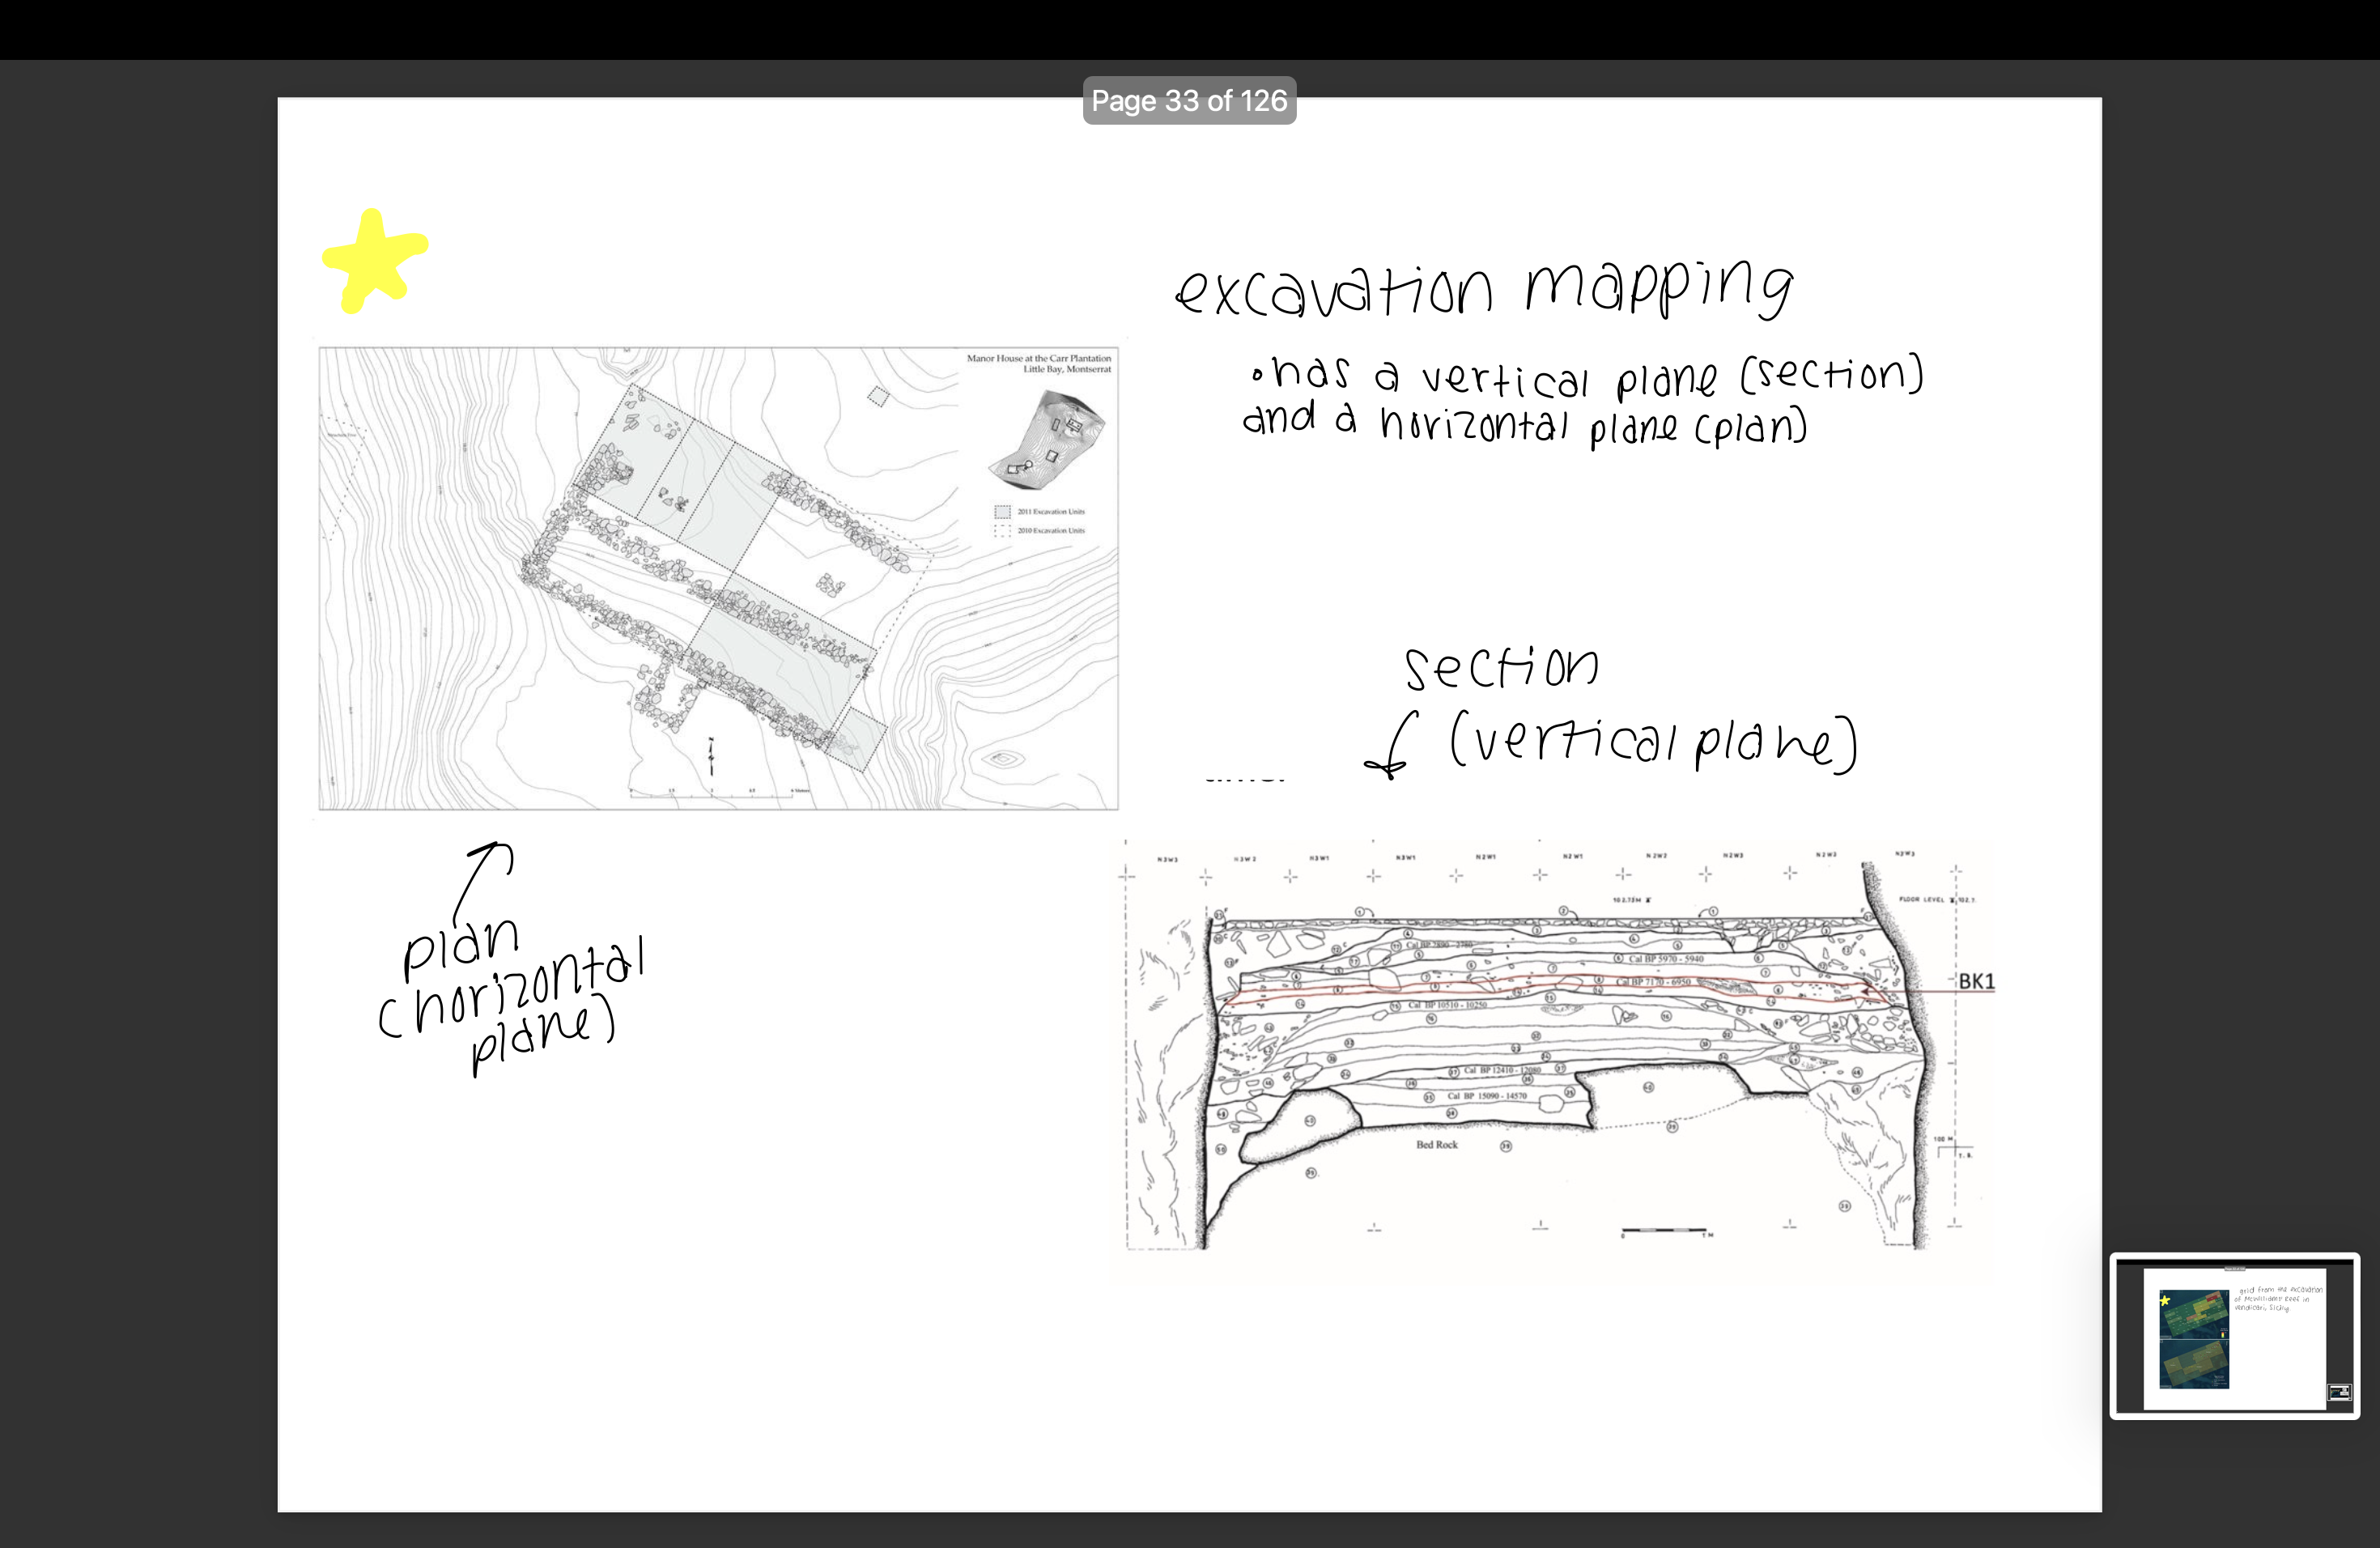Select the handwritten 'excavation mapping' heading

click(1485, 290)
